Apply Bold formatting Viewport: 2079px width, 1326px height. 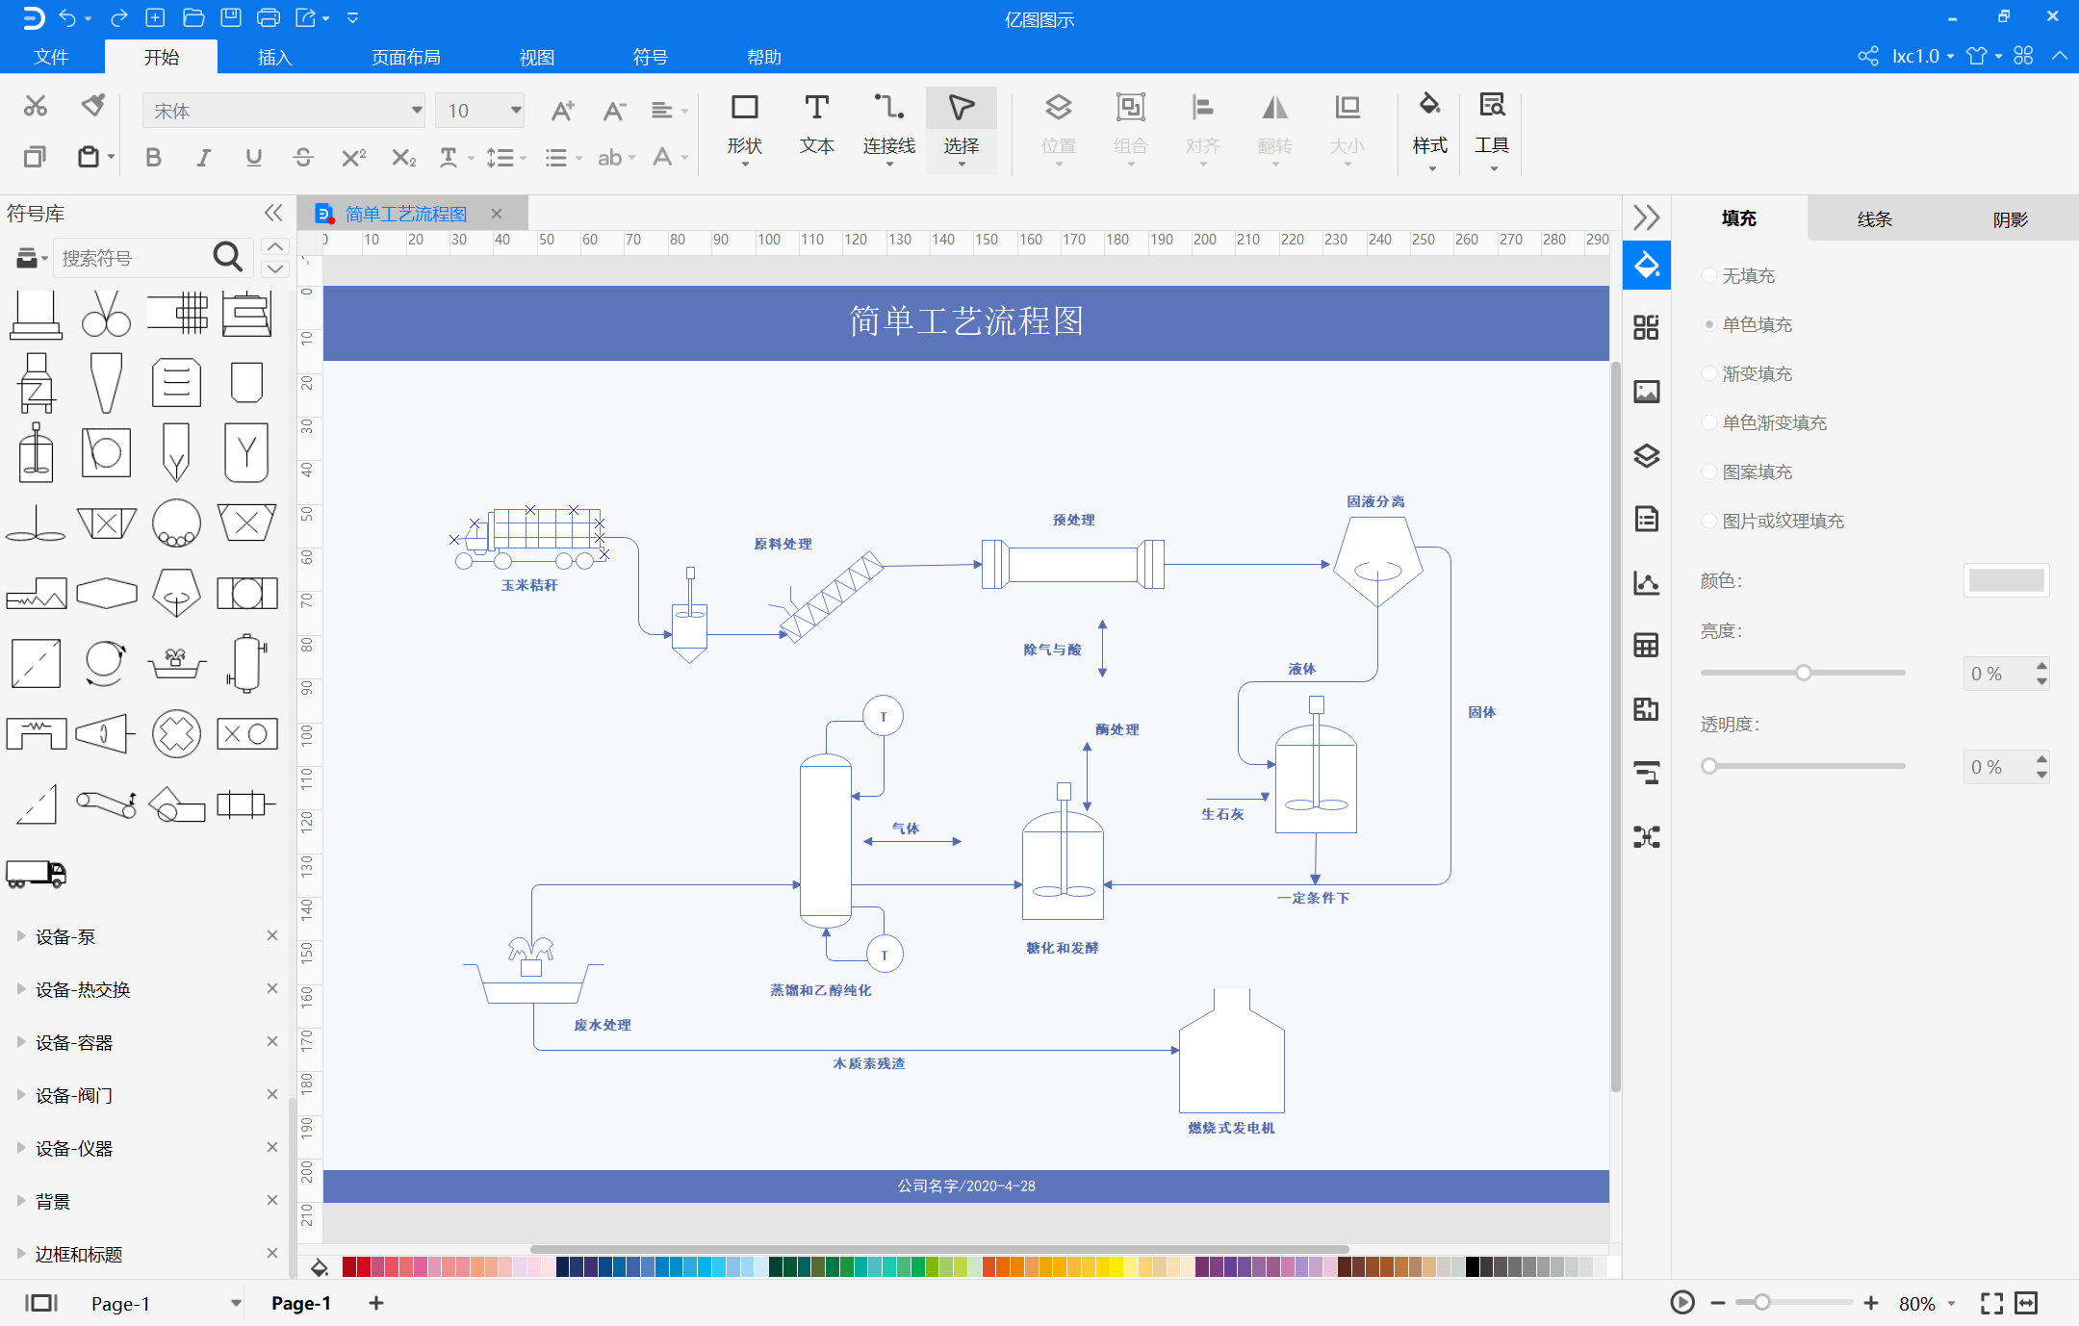(x=153, y=158)
